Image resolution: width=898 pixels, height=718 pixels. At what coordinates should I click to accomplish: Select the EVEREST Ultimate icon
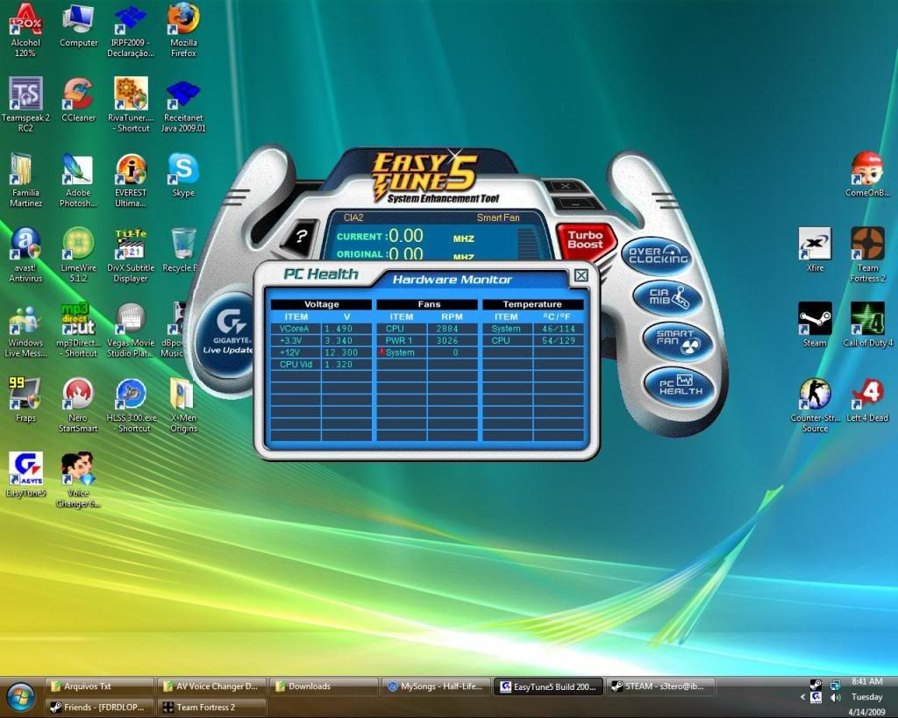[131, 180]
